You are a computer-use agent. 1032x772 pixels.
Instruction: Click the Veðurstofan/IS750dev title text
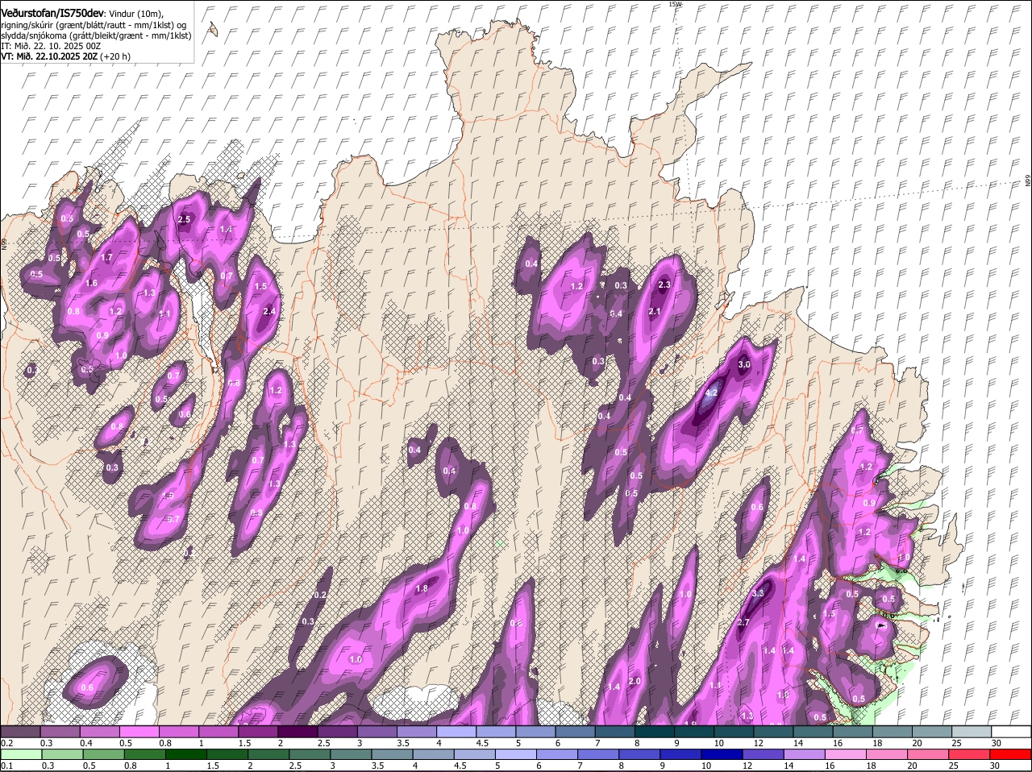tap(52, 12)
